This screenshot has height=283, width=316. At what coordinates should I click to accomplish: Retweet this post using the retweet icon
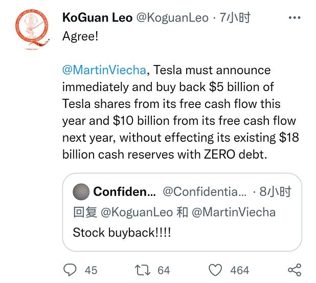[x=141, y=270]
